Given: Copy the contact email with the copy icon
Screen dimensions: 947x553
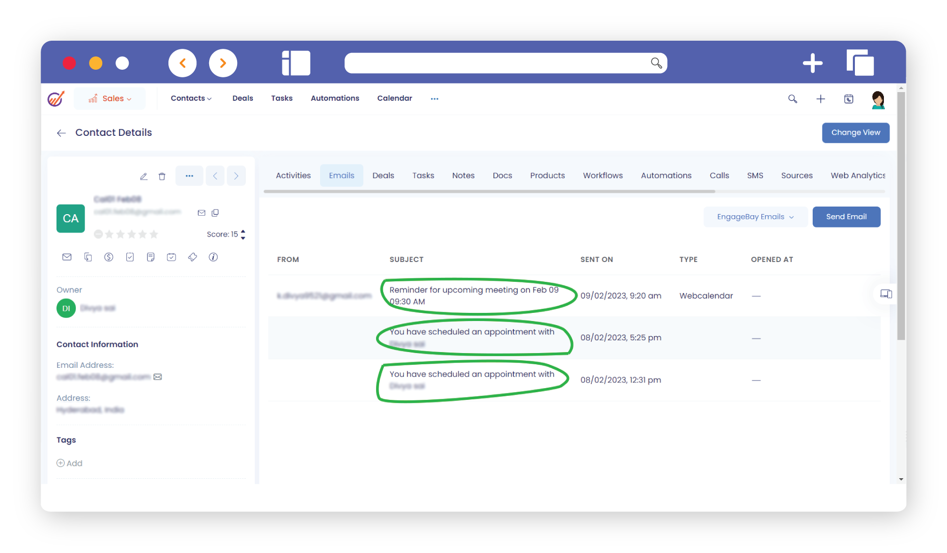Looking at the screenshot, I should click(215, 213).
